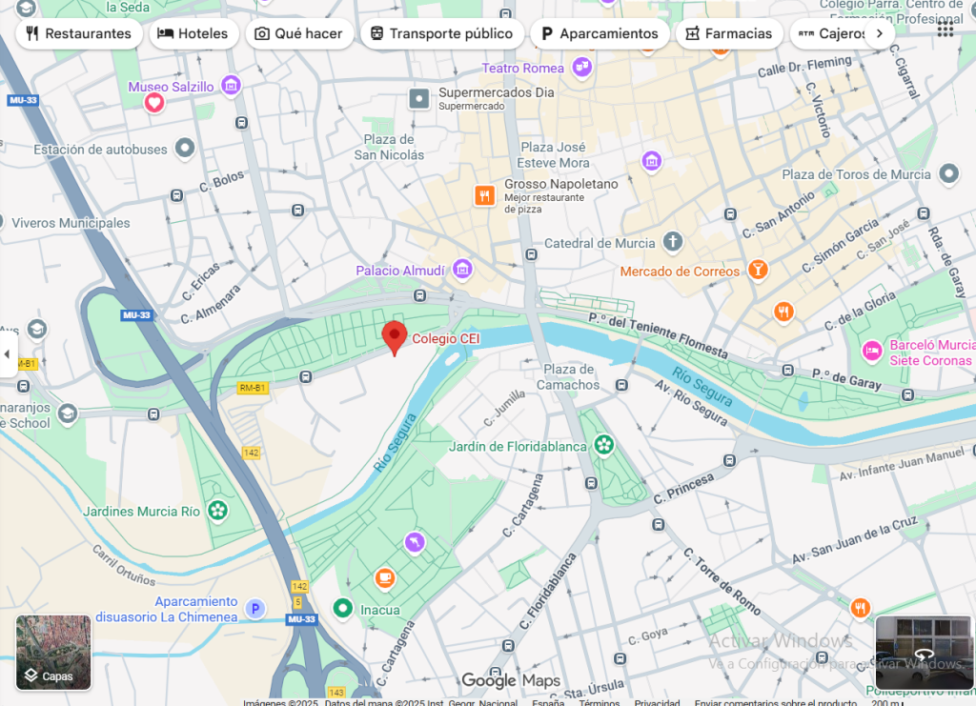Open the Privacidad footer link

tap(658, 702)
